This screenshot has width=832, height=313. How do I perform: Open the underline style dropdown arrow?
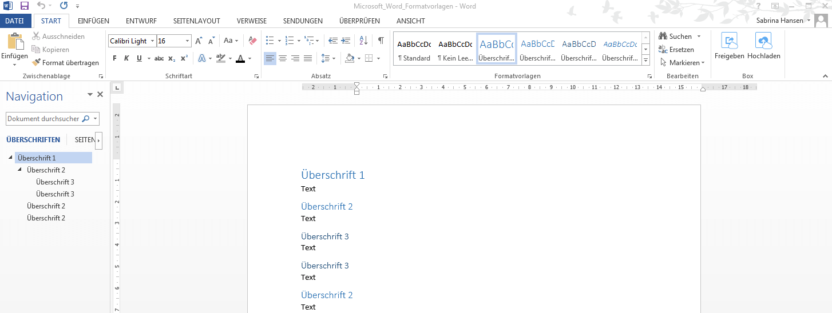click(x=149, y=58)
